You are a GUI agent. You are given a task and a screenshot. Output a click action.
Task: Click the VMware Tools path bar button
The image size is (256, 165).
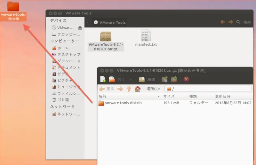tap(109, 22)
